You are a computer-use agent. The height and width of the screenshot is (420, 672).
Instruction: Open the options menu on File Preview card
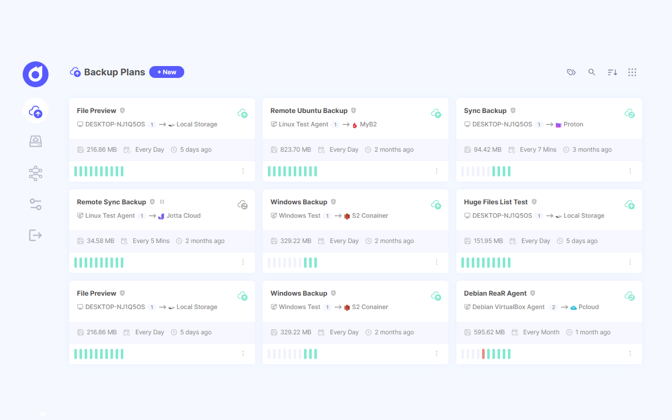[243, 171]
